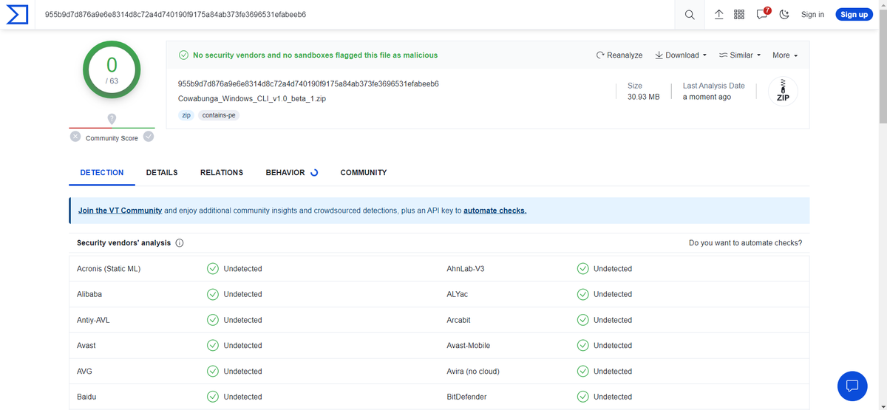Switch to the RELATIONS tab

[x=222, y=173]
